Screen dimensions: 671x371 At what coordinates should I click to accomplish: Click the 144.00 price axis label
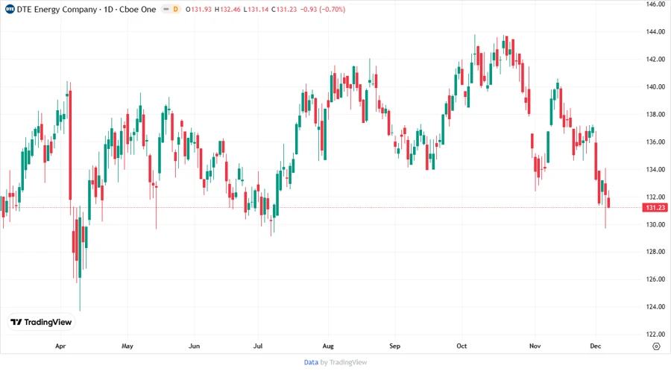pyautogui.click(x=655, y=31)
